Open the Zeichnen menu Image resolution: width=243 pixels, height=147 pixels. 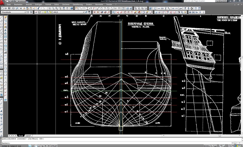click(66, 5)
